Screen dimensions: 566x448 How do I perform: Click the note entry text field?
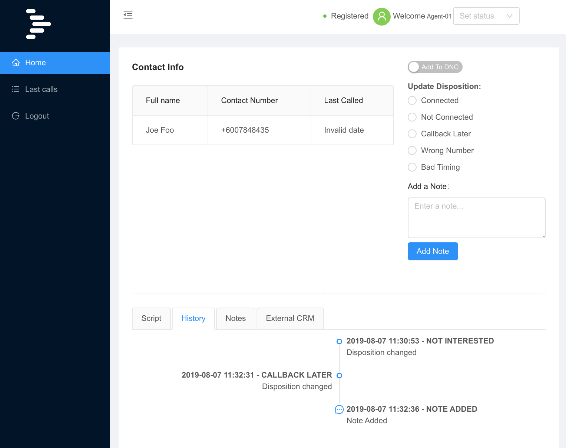pyautogui.click(x=476, y=218)
